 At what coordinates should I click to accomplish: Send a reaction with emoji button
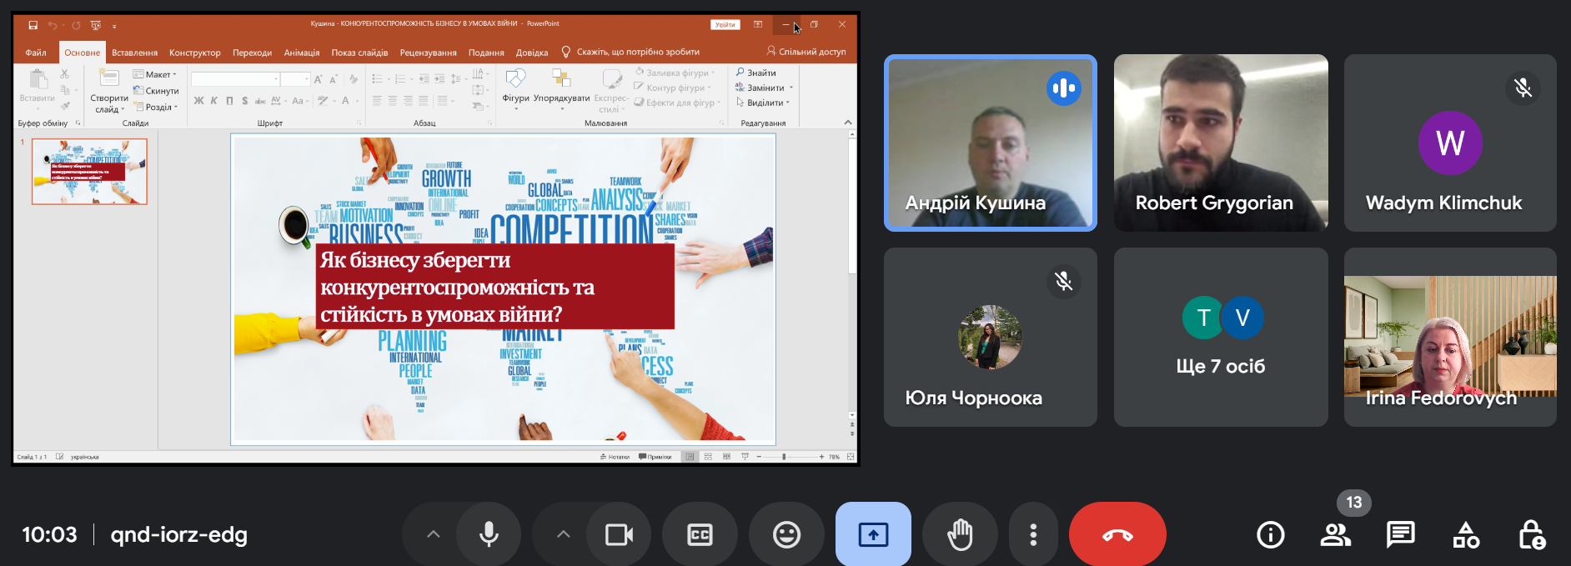point(785,534)
